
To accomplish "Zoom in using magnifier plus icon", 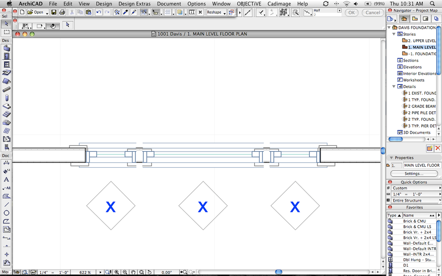I will tap(116, 272).
